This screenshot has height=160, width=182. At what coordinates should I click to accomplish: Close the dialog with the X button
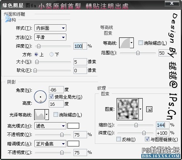tap(172, 3)
